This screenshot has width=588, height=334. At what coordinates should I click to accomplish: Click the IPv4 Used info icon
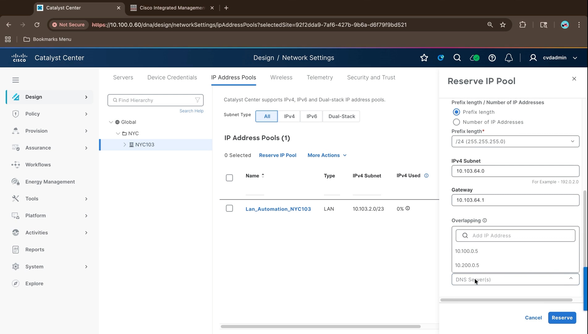[426, 176]
